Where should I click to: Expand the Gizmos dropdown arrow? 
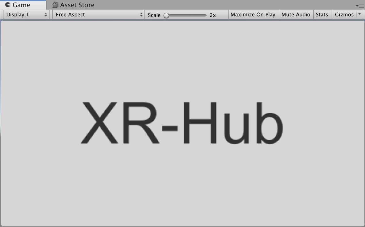pyautogui.click(x=359, y=14)
